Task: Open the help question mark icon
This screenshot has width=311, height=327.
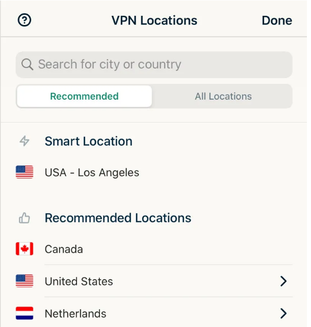Action: (x=24, y=20)
